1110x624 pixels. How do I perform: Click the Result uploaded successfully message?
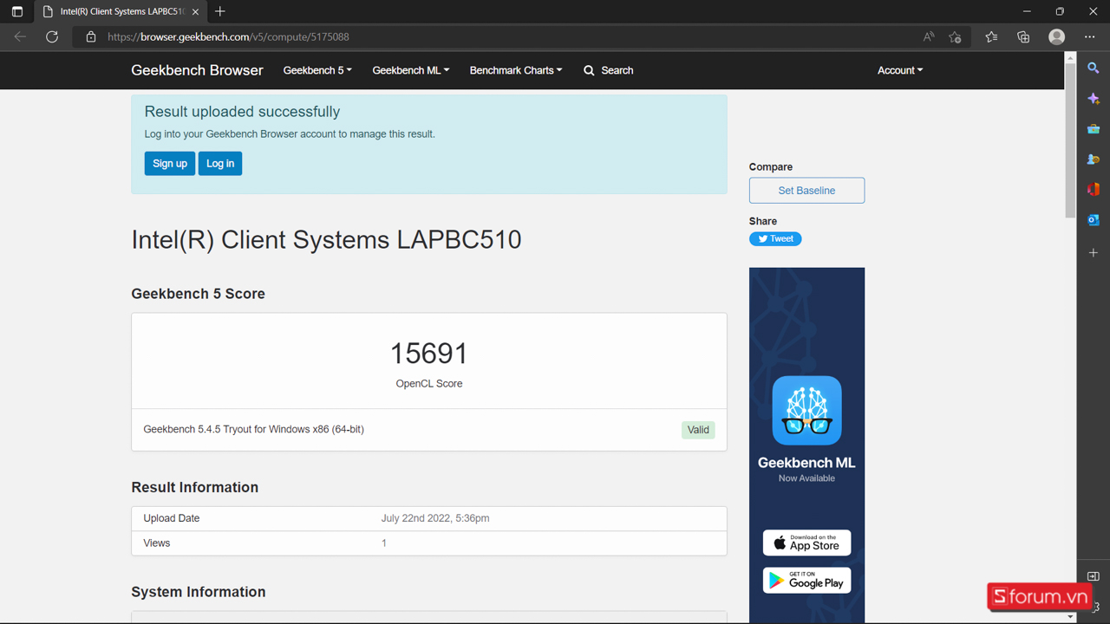[242, 112]
